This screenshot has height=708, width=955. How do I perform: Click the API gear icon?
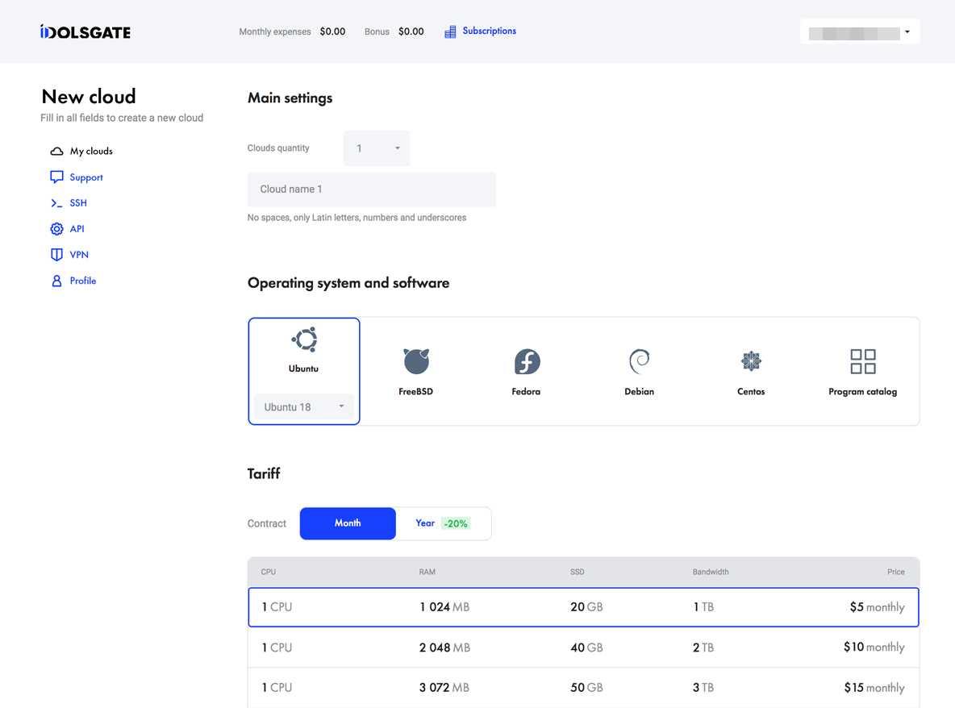pos(56,229)
